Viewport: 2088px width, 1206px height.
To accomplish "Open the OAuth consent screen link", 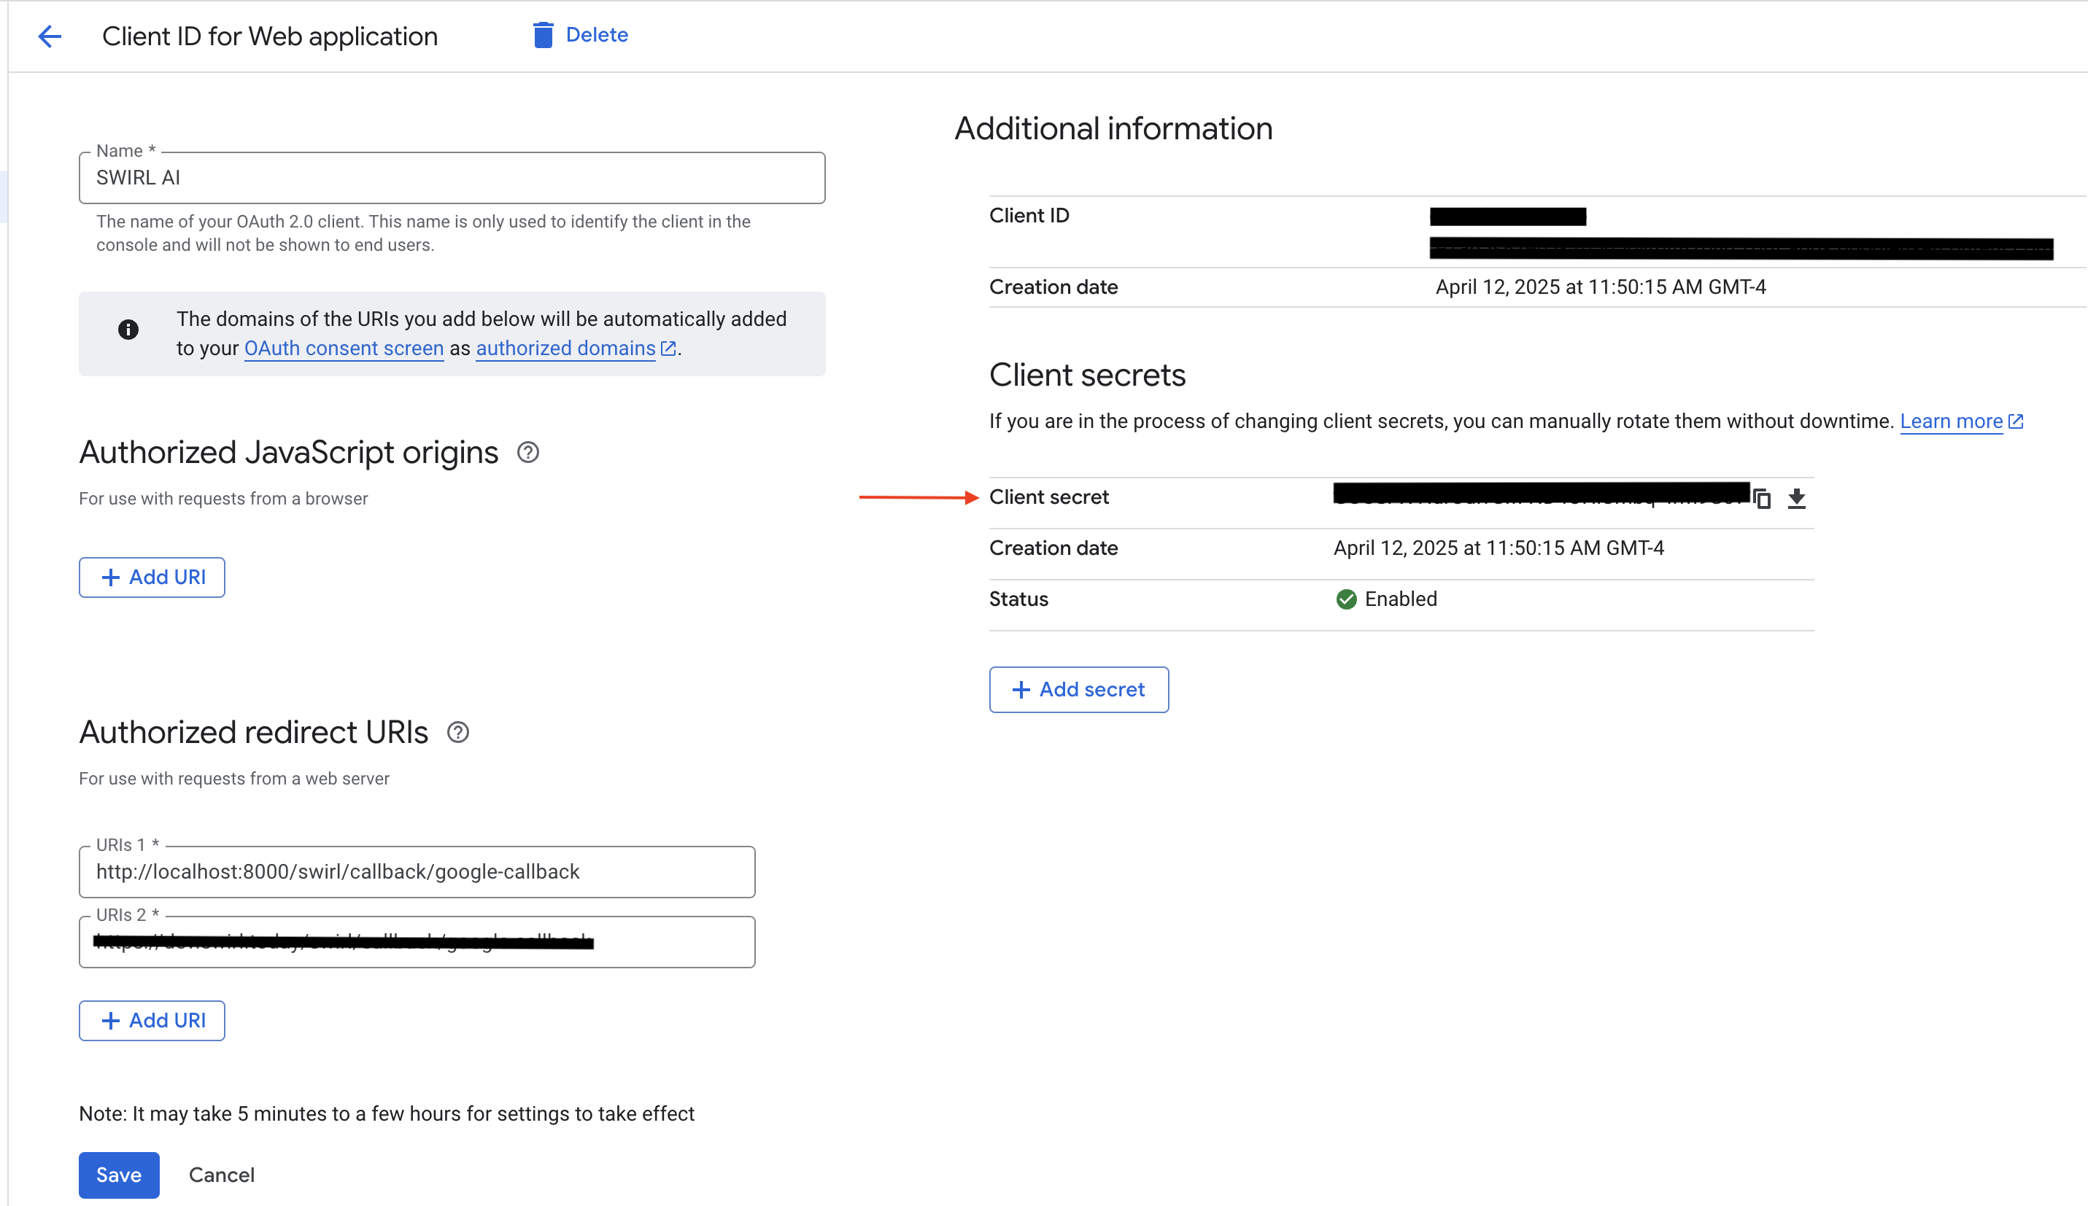I will [x=344, y=349].
